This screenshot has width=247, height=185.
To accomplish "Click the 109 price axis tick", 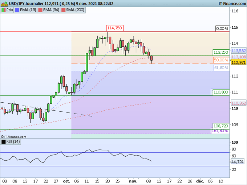I will tap(235, 125).
